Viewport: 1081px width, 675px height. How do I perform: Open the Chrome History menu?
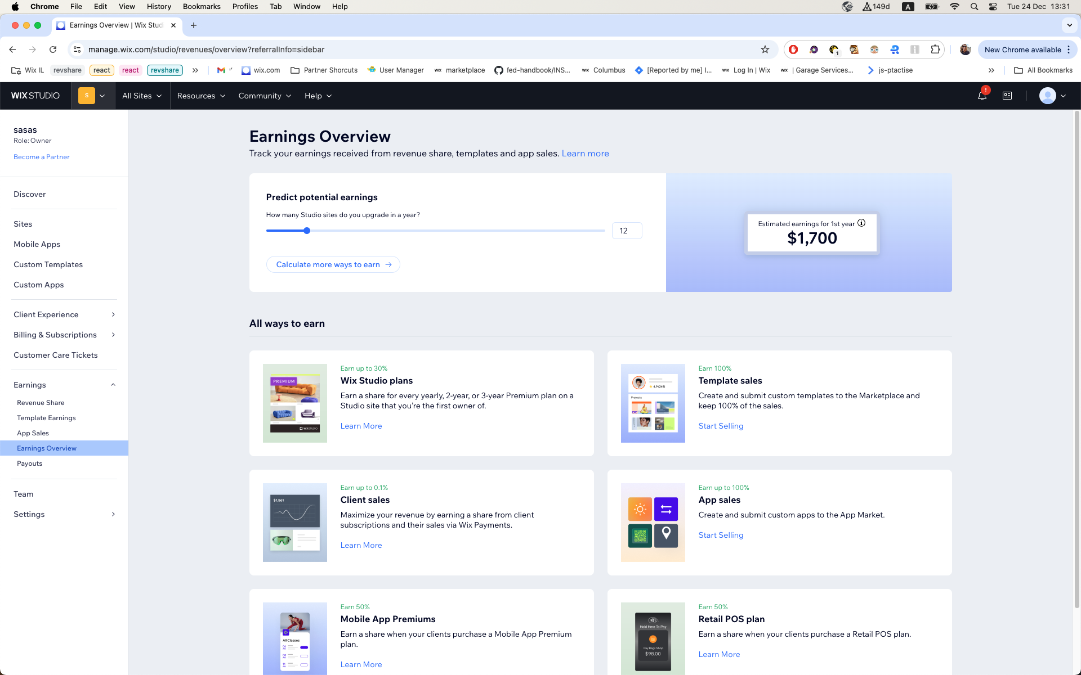[159, 7]
